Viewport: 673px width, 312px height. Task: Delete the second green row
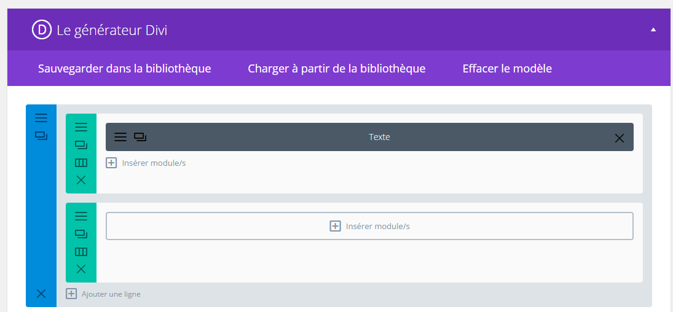tap(81, 269)
